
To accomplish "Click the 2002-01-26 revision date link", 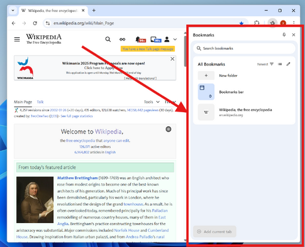I will [58, 110].
